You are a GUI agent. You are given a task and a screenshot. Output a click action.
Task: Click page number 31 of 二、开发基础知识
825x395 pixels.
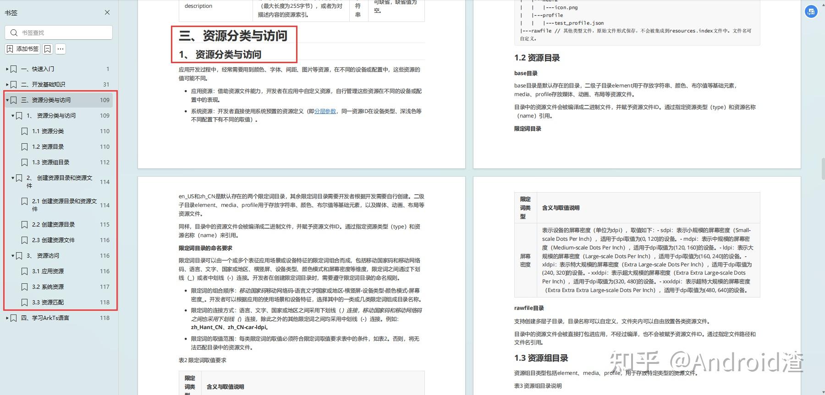pos(106,85)
